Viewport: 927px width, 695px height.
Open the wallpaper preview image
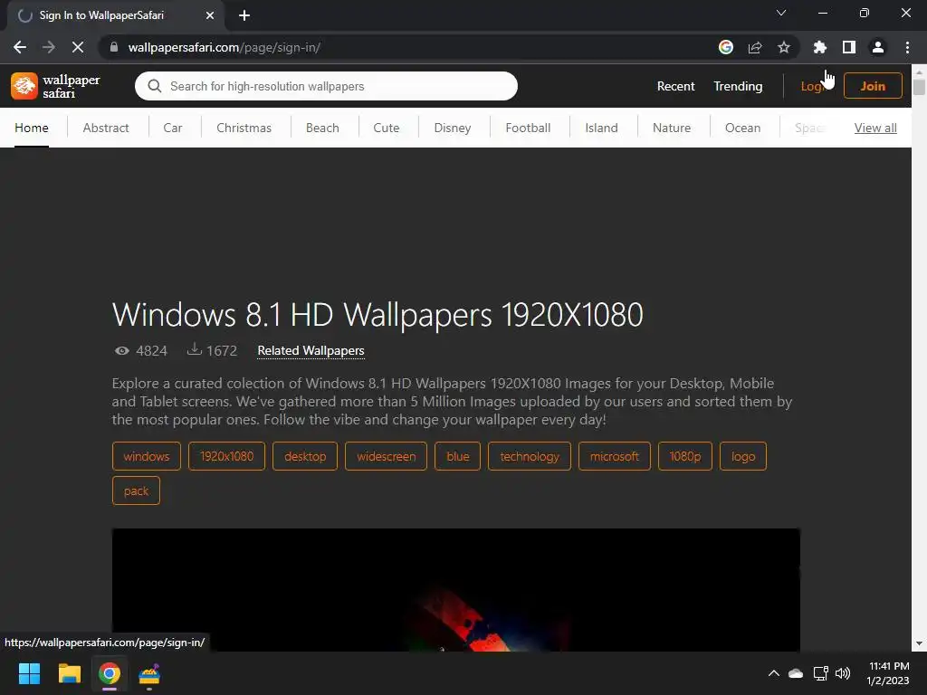(x=456, y=590)
